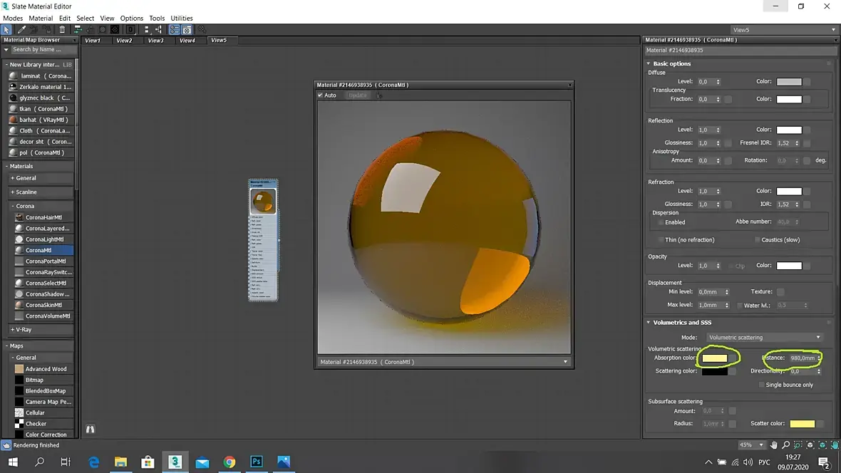This screenshot has height=473, width=841.
Task: Open File Explorer from taskbar
Action: 120,462
